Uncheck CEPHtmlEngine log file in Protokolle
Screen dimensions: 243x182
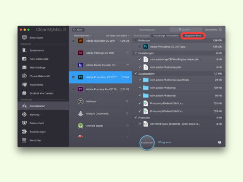(139, 124)
